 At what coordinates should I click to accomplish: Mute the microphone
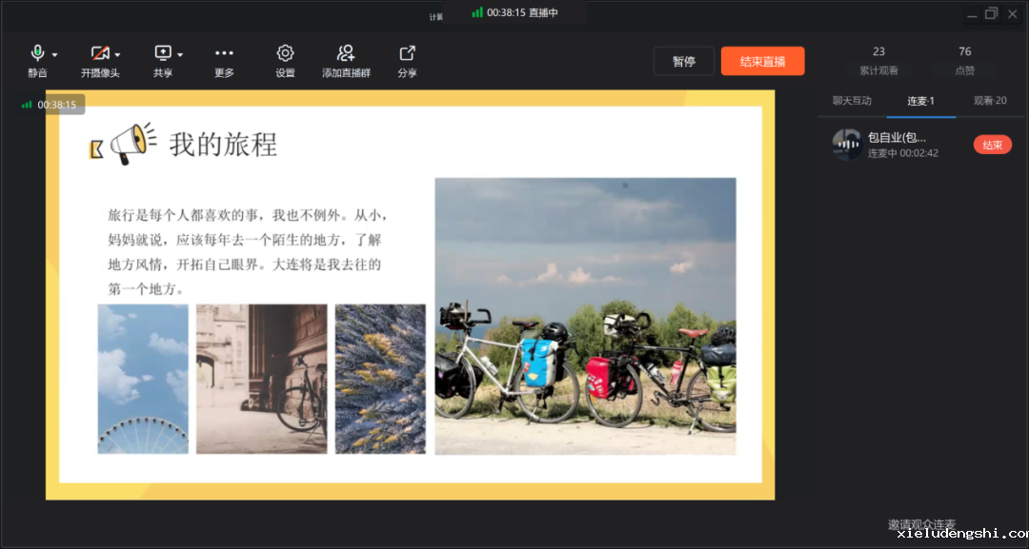coord(37,54)
